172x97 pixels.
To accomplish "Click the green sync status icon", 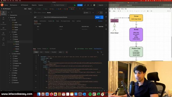I will point(74,5).
